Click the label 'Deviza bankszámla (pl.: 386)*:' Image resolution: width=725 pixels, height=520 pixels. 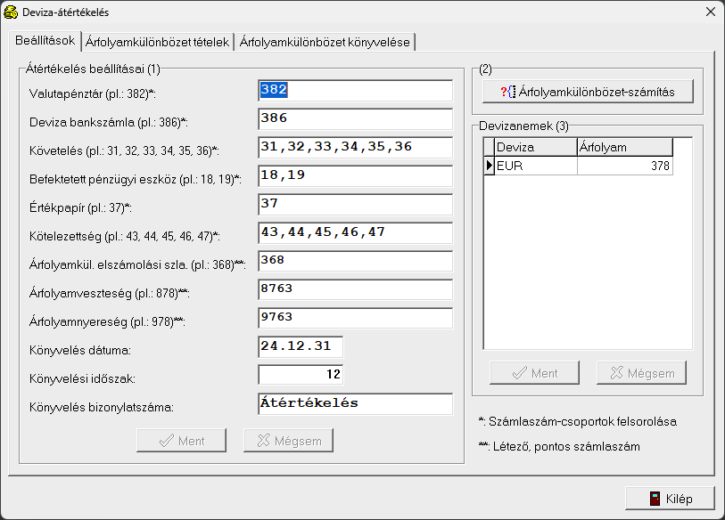pos(109,122)
